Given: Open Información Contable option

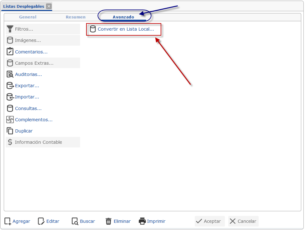Looking at the screenshot, I should [x=43, y=142].
